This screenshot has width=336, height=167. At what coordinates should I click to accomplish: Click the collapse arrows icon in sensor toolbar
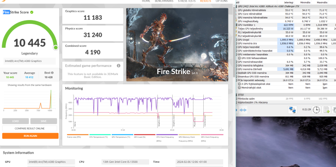tap(243, 110)
